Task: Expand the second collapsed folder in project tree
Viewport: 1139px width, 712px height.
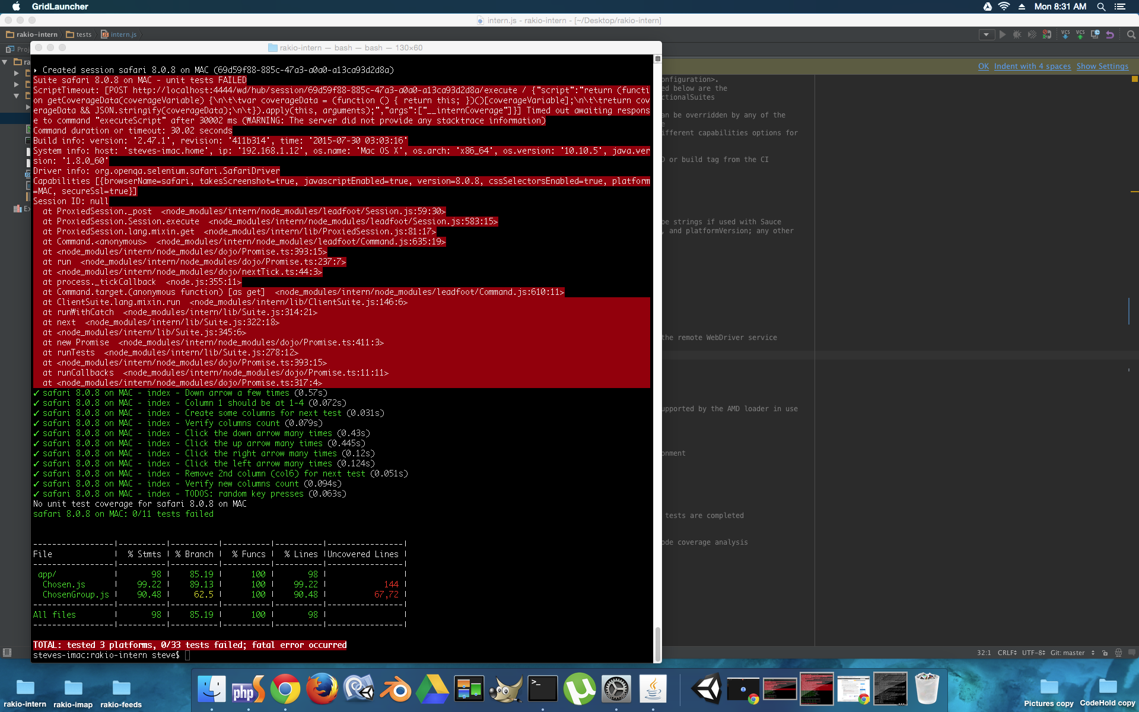Action: tap(17, 84)
